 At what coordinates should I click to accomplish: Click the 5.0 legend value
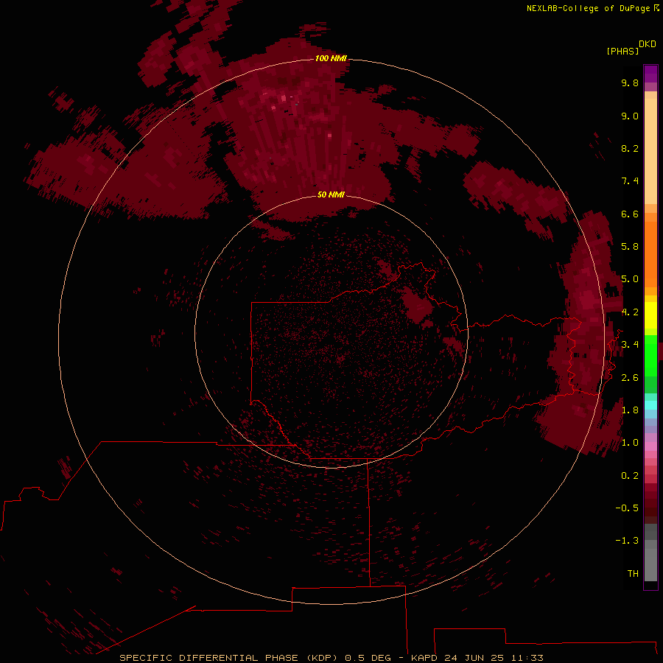coord(630,279)
